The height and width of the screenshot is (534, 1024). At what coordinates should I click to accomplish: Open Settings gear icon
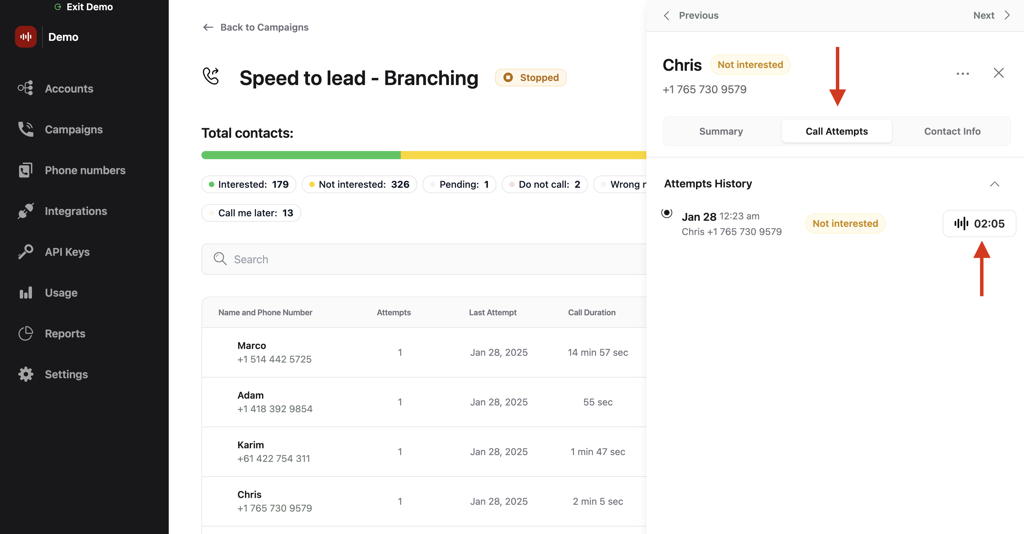26,374
